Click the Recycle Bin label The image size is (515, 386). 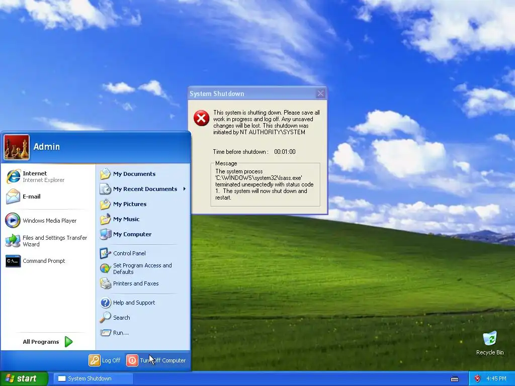click(x=490, y=352)
